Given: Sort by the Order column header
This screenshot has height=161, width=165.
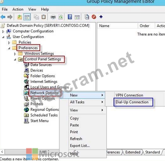Looking at the screenshot, I should click(146, 26).
